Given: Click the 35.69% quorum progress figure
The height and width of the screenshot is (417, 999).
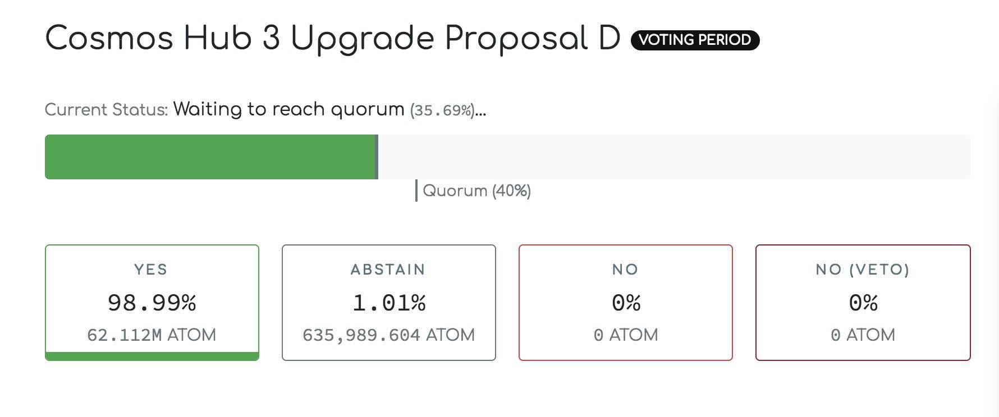Looking at the screenshot, I should coord(442,110).
